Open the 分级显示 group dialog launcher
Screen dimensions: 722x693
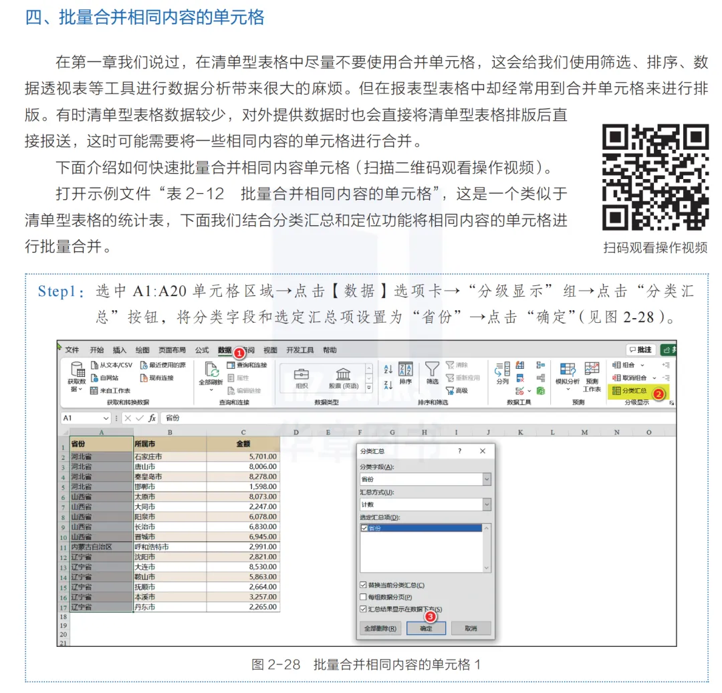click(671, 403)
